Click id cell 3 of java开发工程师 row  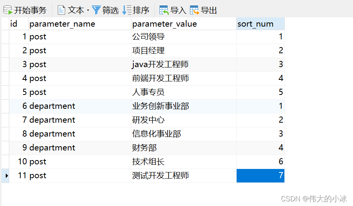(x=18, y=64)
